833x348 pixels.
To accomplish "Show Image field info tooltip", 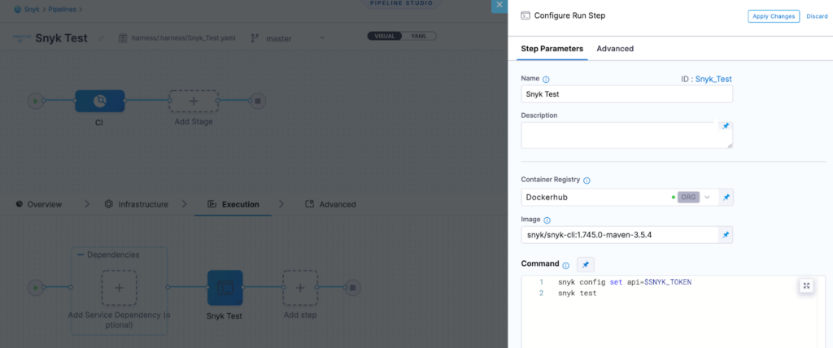I will 547,220.
